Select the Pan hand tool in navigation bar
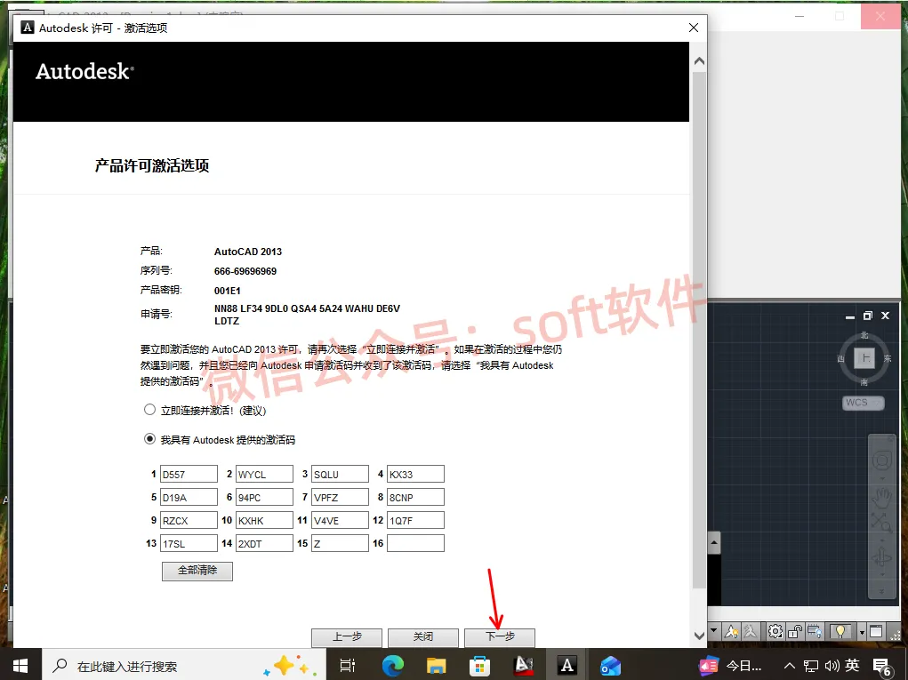The image size is (908, 680). [x=881, y=498]
